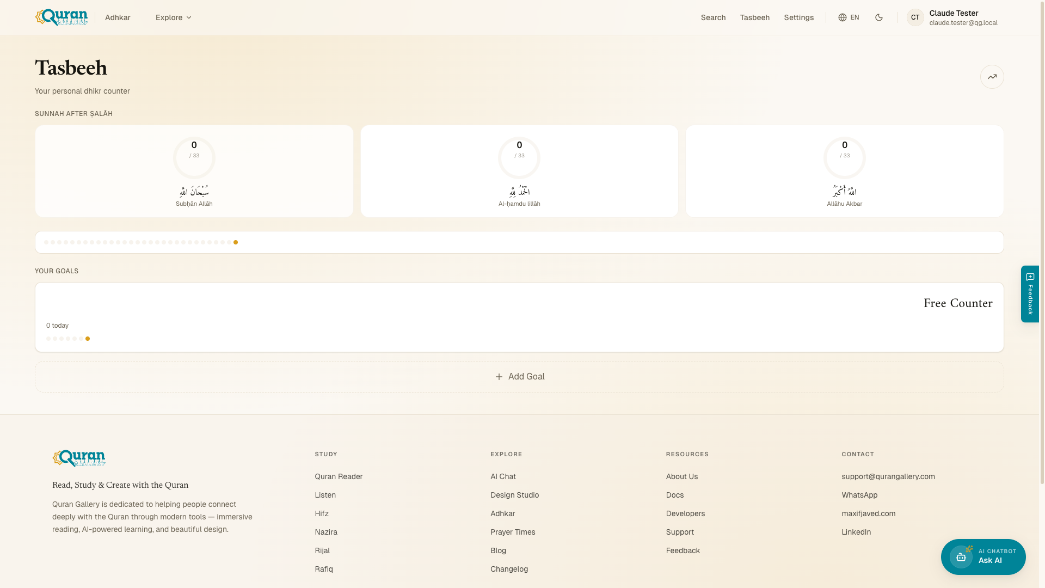1045x588 pixels.
Task: Open the Prayer Times footer link
Action: click(x=513, y=532)
